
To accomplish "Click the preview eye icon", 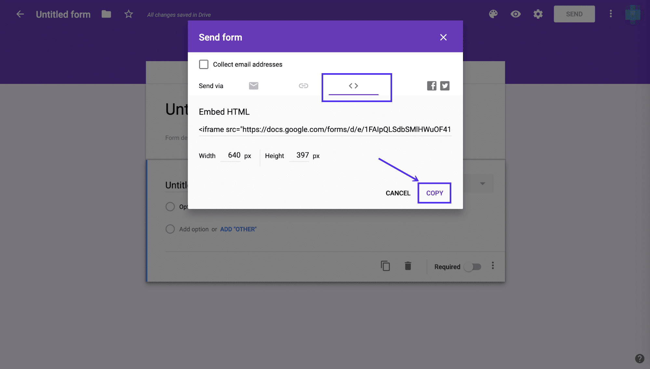I will click(516, 13).
